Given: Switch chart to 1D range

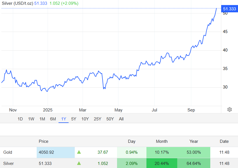Looking at the screenshot, I should (x=20, y=119).
